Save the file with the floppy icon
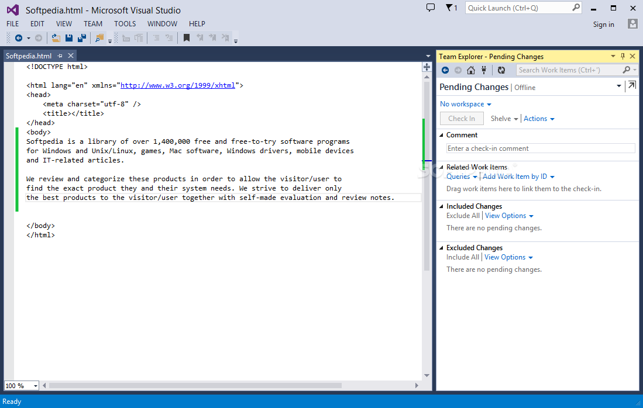The image size is (643, 408). [x=69, y=38]
